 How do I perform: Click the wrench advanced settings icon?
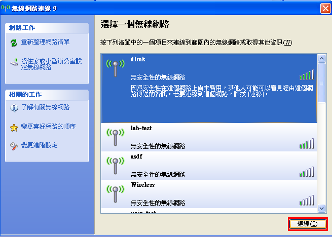[14, 146]
